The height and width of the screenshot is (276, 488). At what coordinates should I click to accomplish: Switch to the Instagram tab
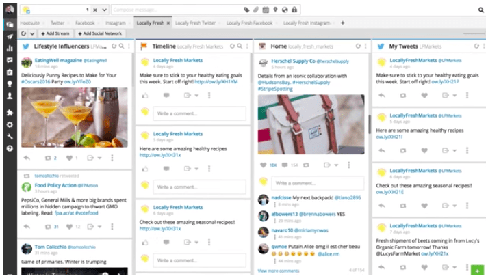(x=116, y=23)
